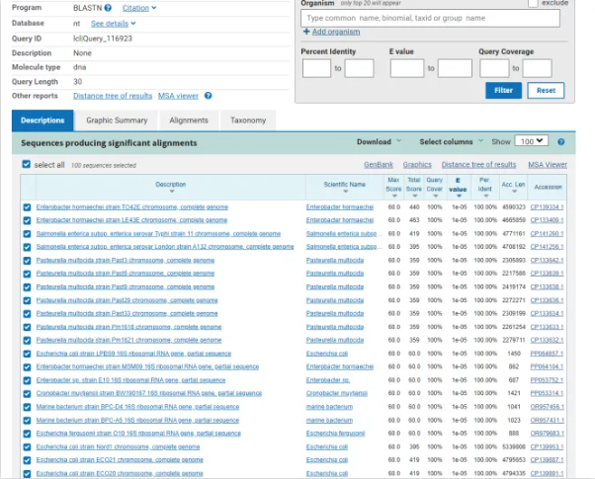Screen dimensions: 595x479
Task: Click plus icon for Add organism
Action: click(x=306, y=32)
